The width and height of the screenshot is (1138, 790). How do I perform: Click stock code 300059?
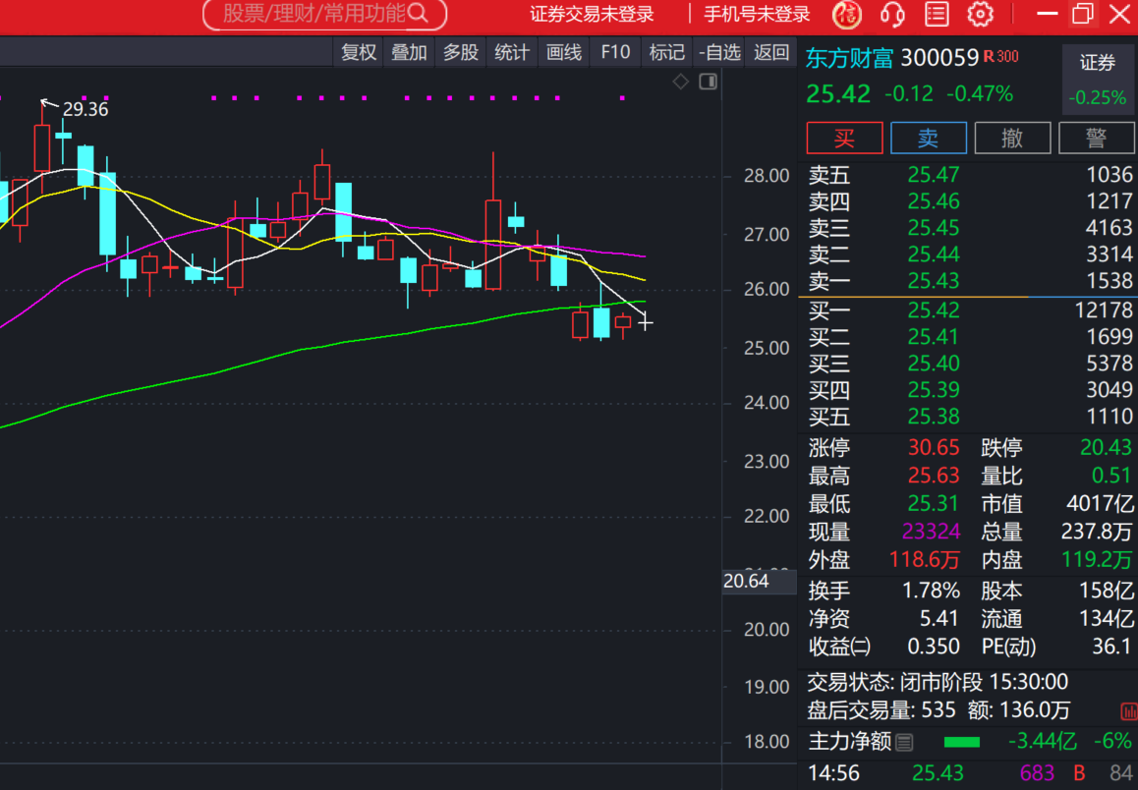pos(939,58)
